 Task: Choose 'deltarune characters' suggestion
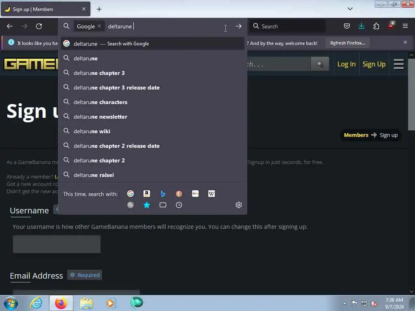152,102
